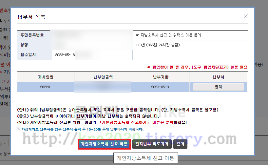The width and height of the screenshot is (268, 165).
Task: Click the 닫기 button
Action: pyautogui.click(x=180, y=144)
